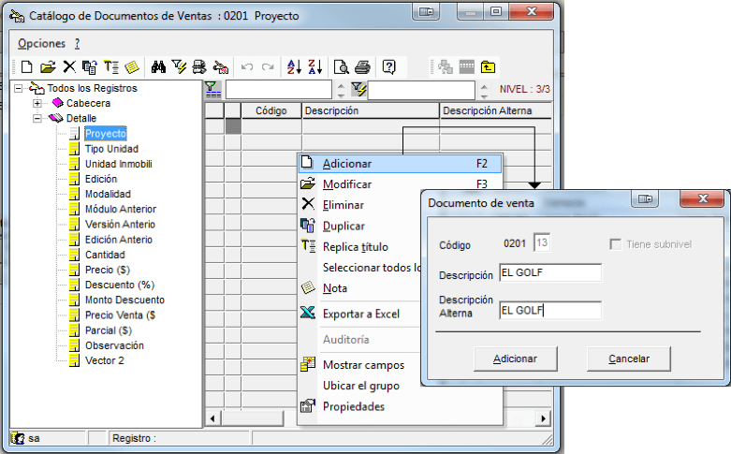
Task: Click the Adicionar button in dialog
Action: pos(515,359)
